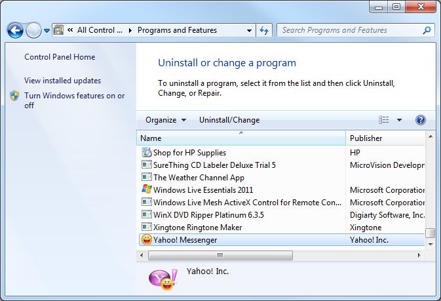Click The Weather Channel App icon
The image size is (441, 301).
[x=147, y=177]
